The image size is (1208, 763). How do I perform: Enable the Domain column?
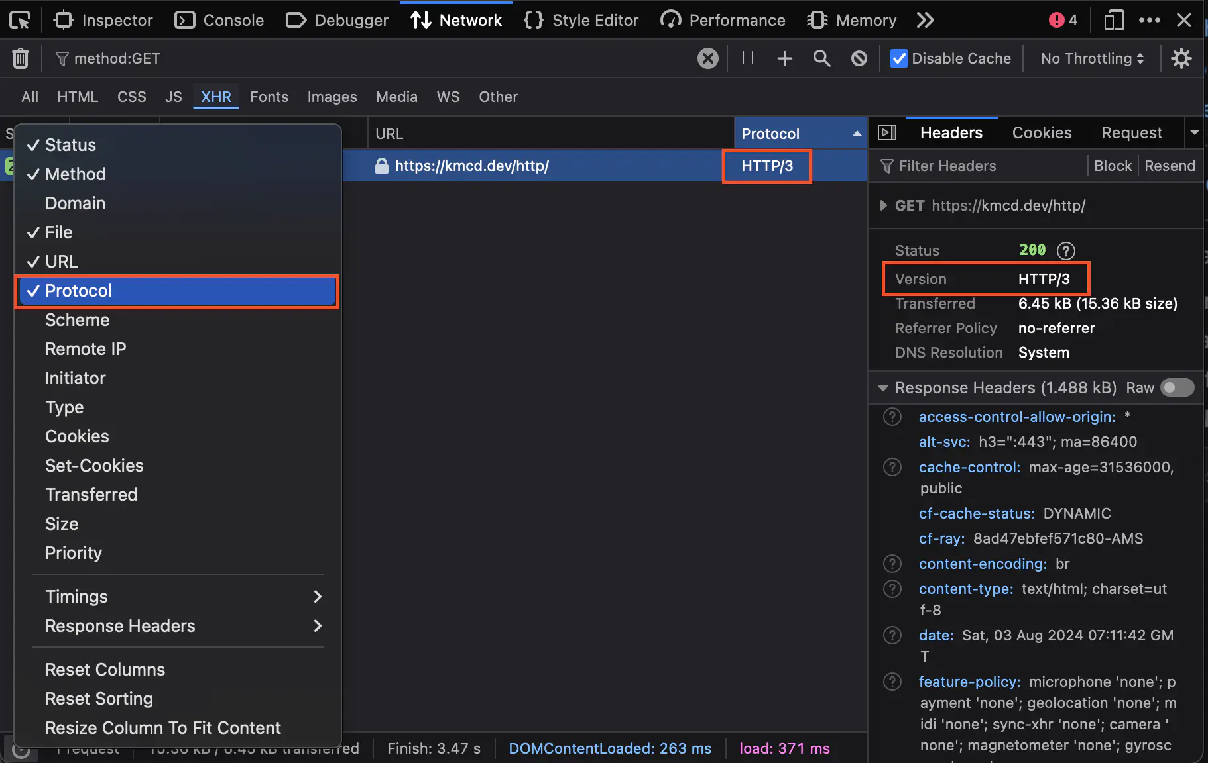click(x=75, y=203)
